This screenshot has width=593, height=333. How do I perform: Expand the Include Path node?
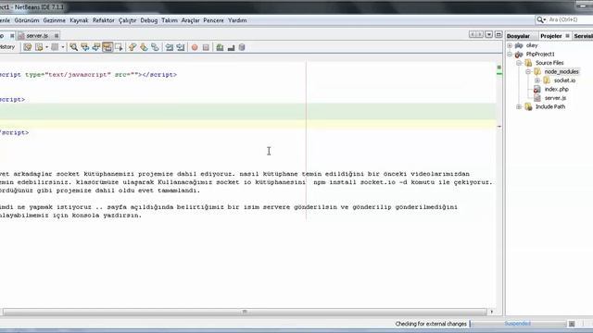519,107
